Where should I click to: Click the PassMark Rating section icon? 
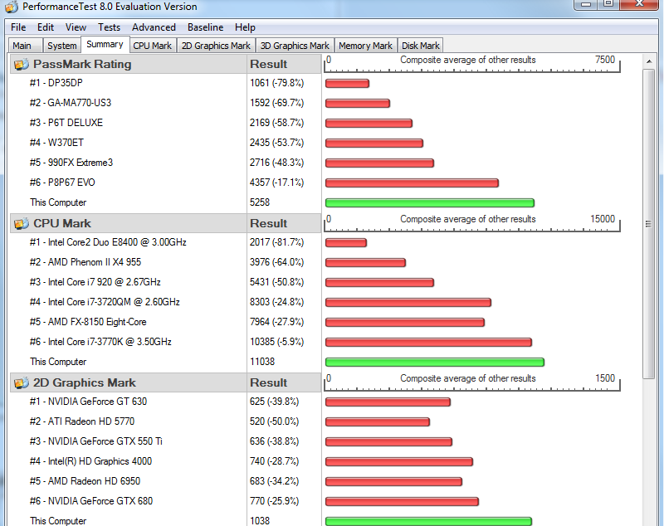(x=22, y=65)
